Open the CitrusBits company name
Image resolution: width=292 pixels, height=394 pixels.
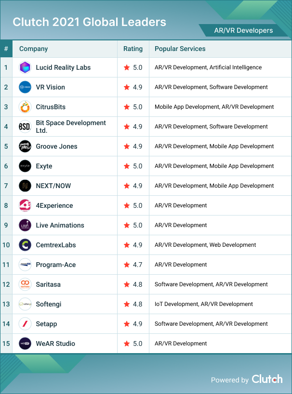pos(51,107)
